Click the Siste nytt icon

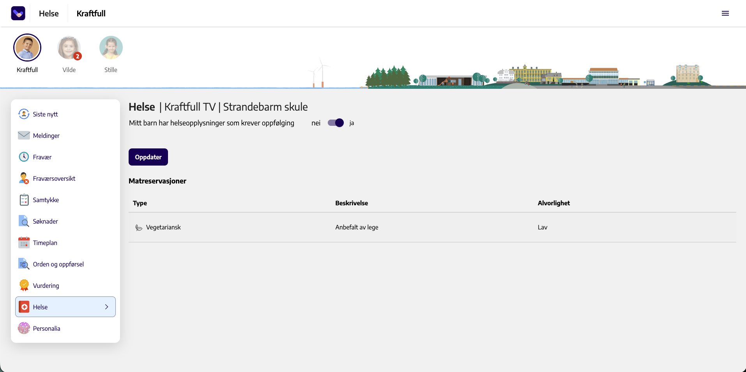point(24,114)
